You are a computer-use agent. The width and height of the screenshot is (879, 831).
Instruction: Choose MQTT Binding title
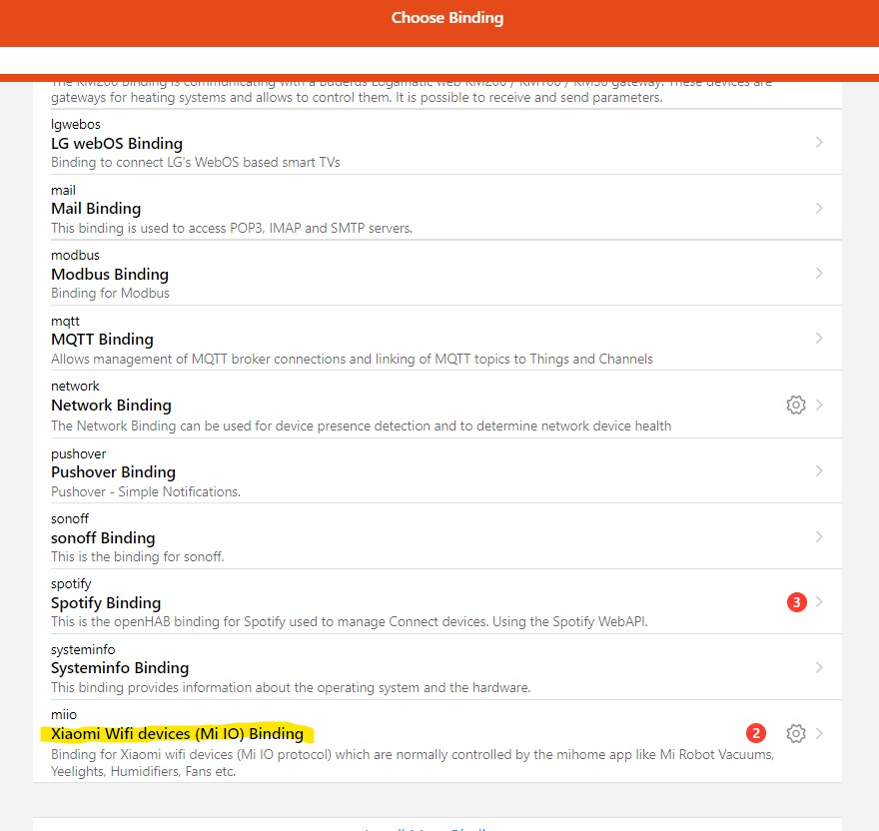102,340
